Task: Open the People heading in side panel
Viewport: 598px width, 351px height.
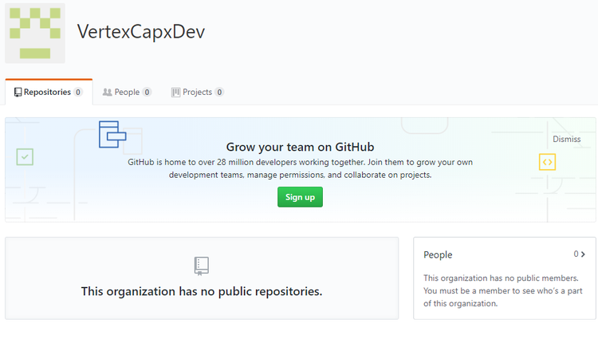Action: coord(438,255)
